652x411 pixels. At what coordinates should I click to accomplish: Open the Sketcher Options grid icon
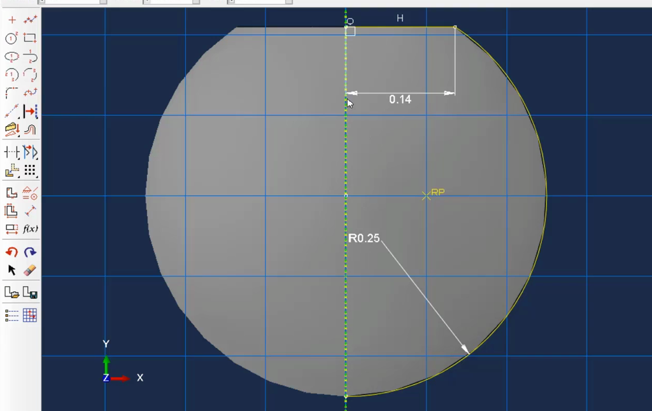[x=30, y=316]
